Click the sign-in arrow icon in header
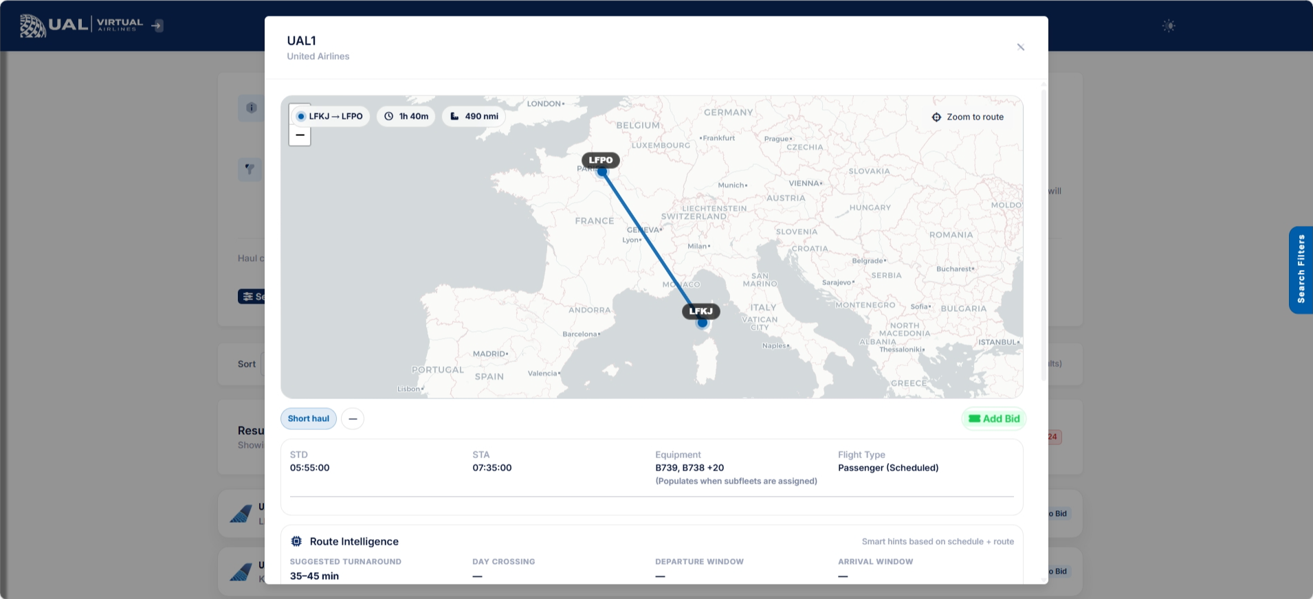 point(157,26)
